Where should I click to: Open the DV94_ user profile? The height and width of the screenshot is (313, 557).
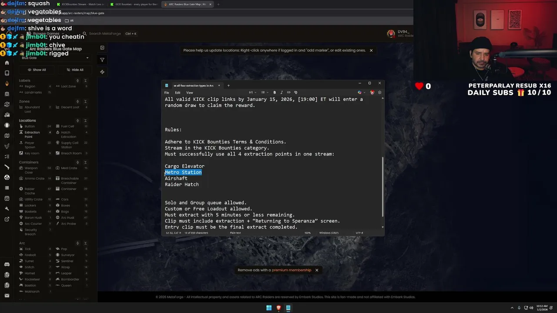point(400,33)
